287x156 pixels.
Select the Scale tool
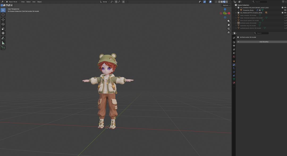point(3,29)
